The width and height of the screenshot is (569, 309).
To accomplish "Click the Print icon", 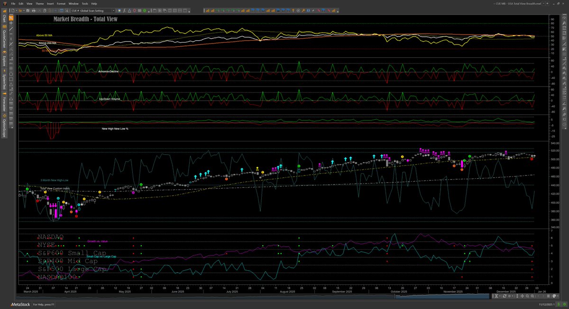I will tap(34, 10).
